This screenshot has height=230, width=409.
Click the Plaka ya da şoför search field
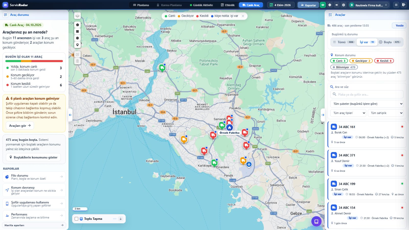coord(367,94)
